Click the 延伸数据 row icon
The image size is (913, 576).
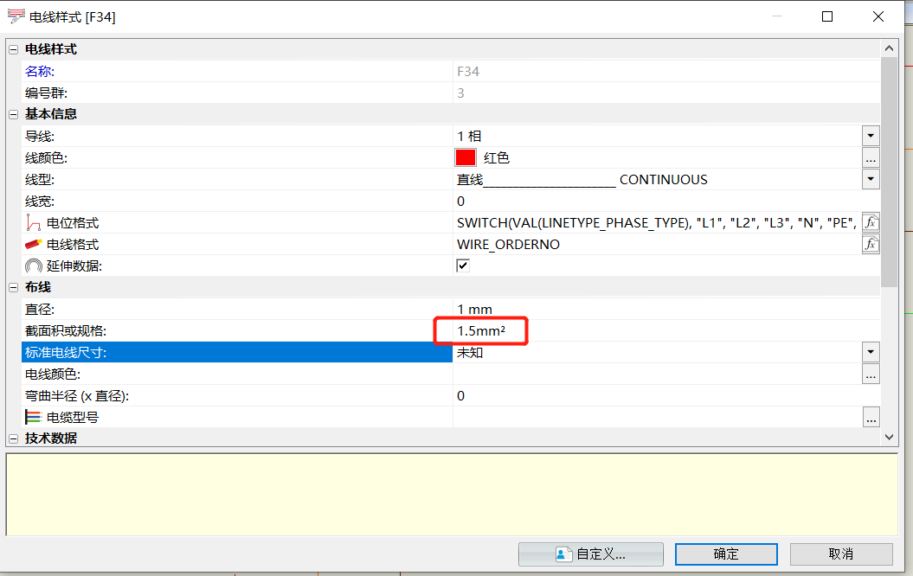34,266
